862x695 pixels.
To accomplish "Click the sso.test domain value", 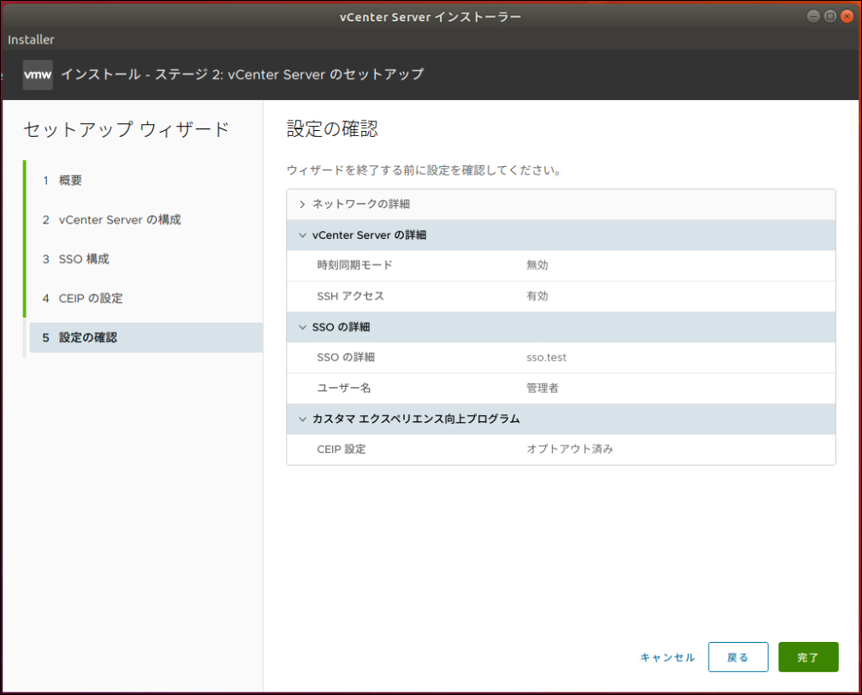I will [x=546, y=358].
